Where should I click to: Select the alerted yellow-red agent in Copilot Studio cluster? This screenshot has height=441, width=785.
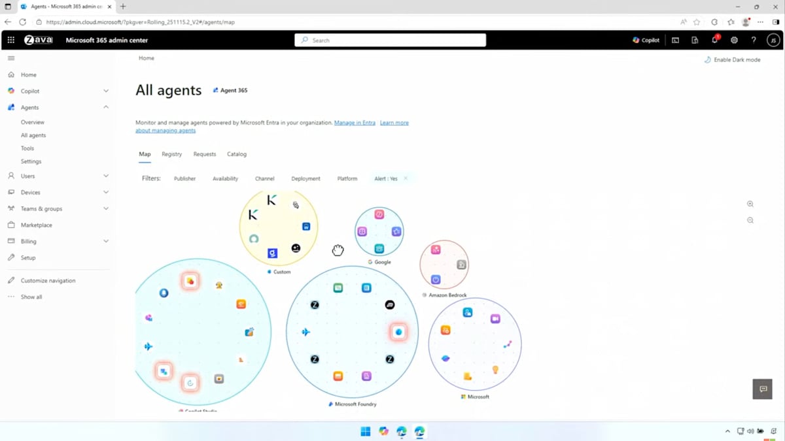(x=190, y=281)
